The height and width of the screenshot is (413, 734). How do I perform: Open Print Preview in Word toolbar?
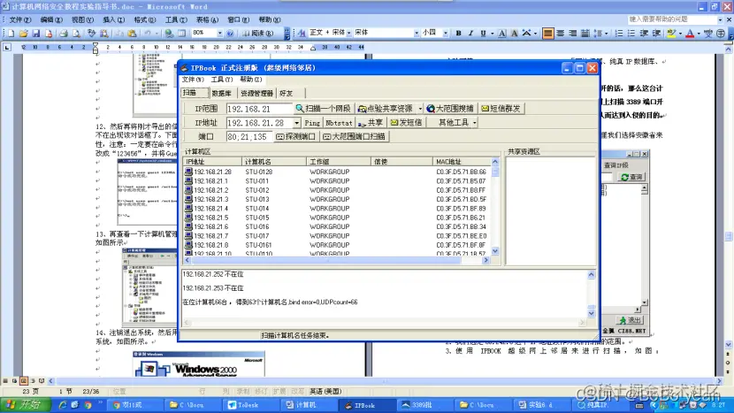76,34
